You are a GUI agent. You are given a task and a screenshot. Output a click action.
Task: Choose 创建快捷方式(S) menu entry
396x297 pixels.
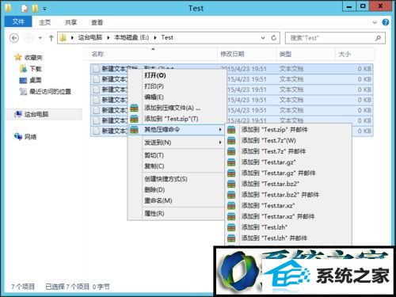(x=176, y=179)
